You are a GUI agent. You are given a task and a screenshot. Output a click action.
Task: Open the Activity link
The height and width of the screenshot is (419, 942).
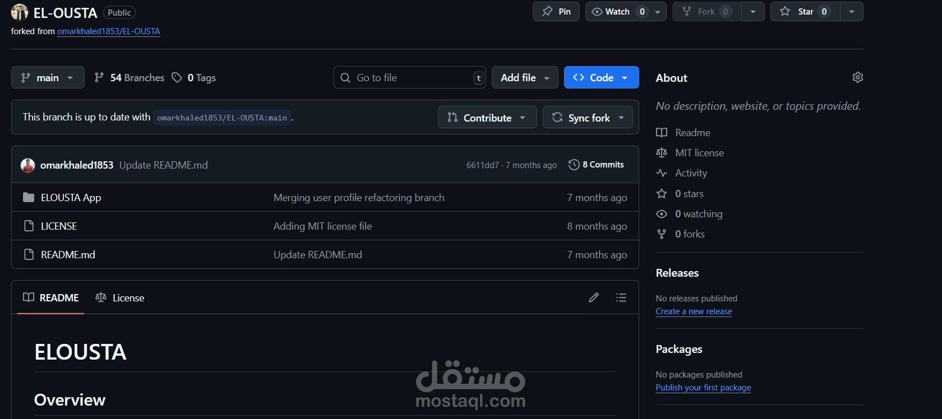tap(691, 173)
